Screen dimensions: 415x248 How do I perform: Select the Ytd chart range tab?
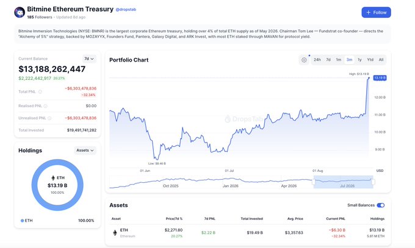pyautogui.click(x=370, y=60)
